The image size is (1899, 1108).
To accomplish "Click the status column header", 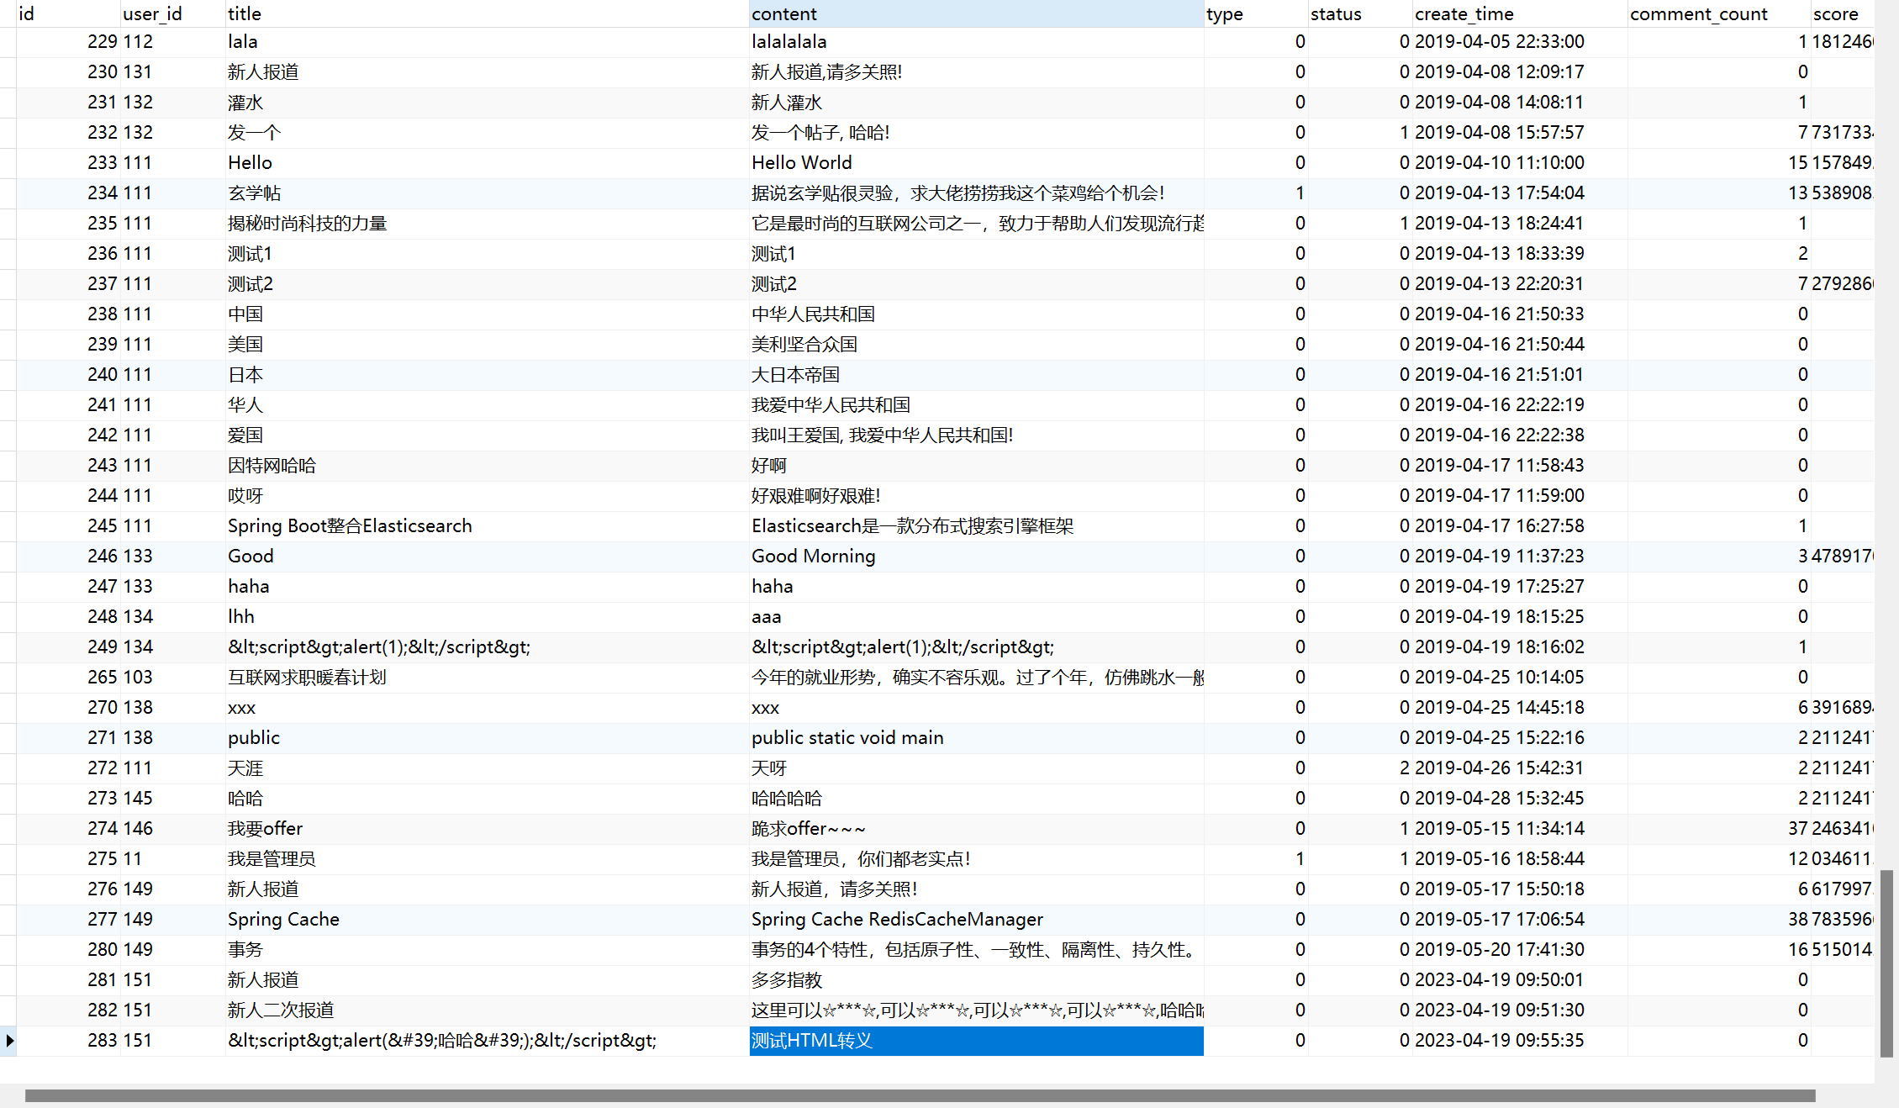I will coord(1360,13).
